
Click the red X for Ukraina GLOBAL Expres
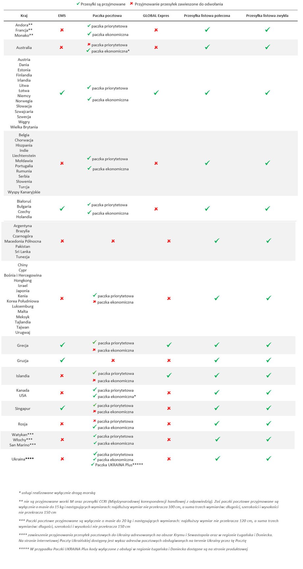point(169,459)
